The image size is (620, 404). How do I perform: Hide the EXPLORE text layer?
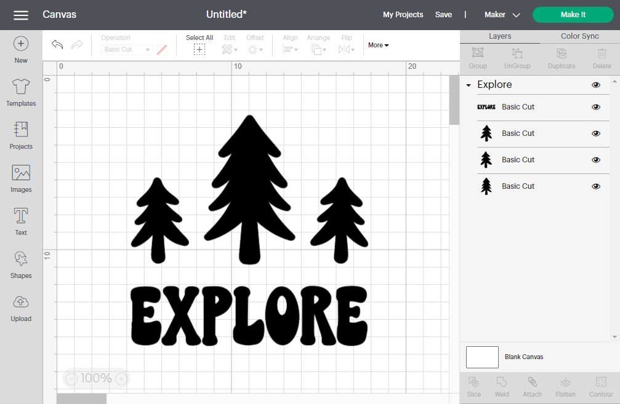pyautogui.click(x=595, y=106)
